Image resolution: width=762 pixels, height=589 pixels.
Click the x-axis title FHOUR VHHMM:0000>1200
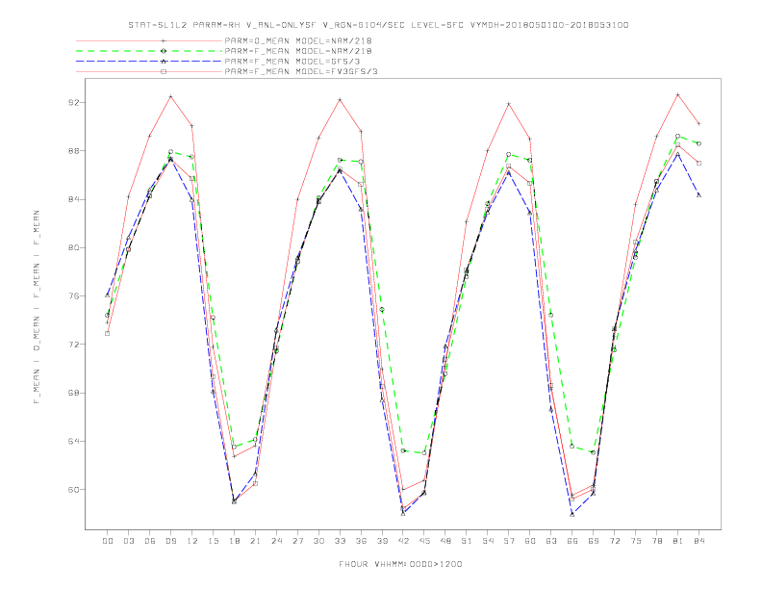(400, 564)
